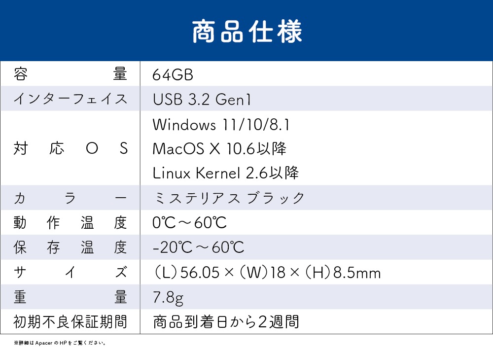Click the 容量 row label
Image resolution: width=493 pixels, height=351 pixels.
coord(70,74)
